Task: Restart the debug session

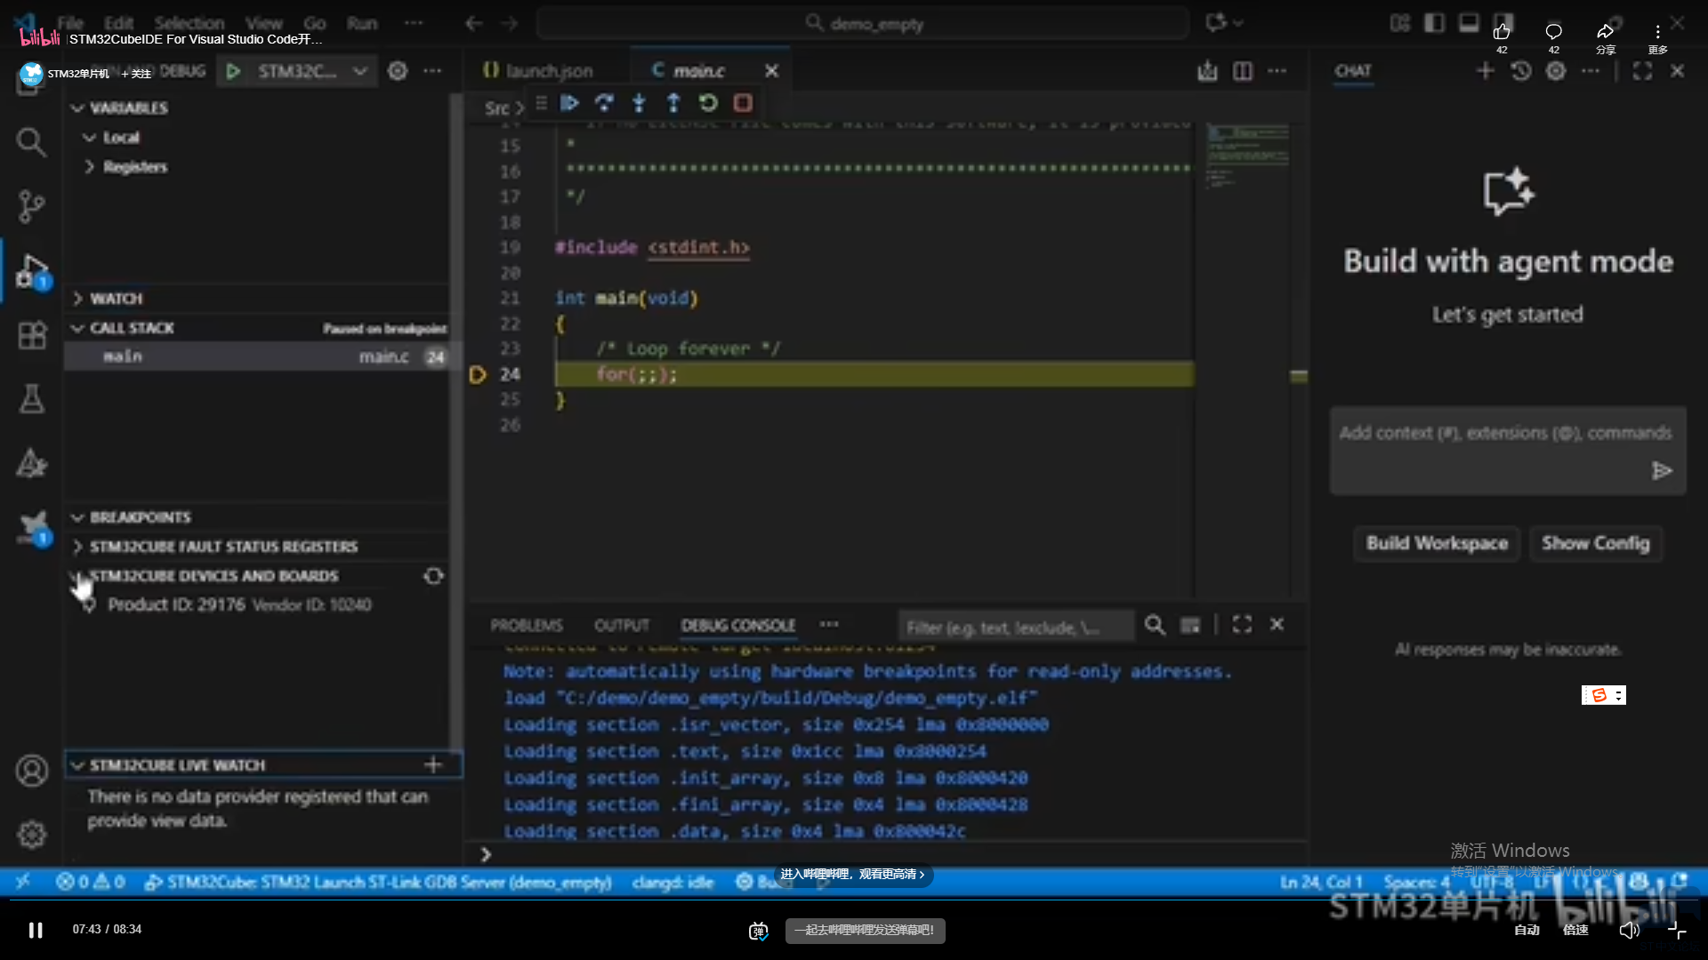Action: (708, 103)
